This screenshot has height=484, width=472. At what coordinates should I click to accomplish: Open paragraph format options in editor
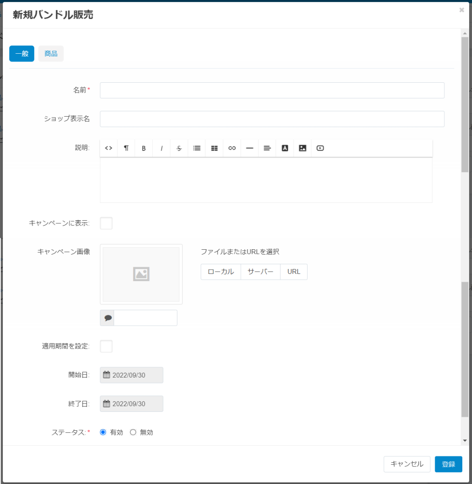pyautogui.click(x=126, y=148)
